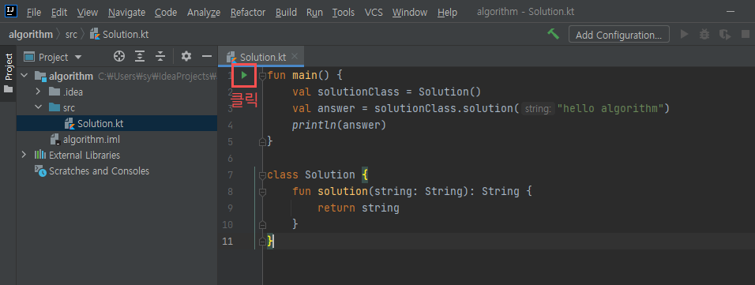Click the Stop square icon

pyautogui.click(x=746, y=34)
